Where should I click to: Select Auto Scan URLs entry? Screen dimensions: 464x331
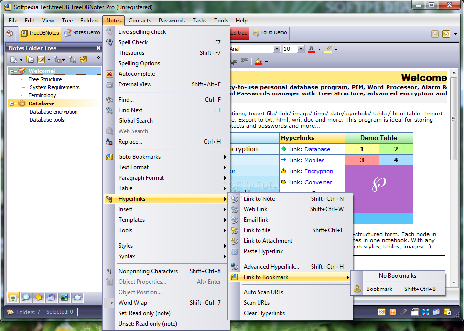291,292
